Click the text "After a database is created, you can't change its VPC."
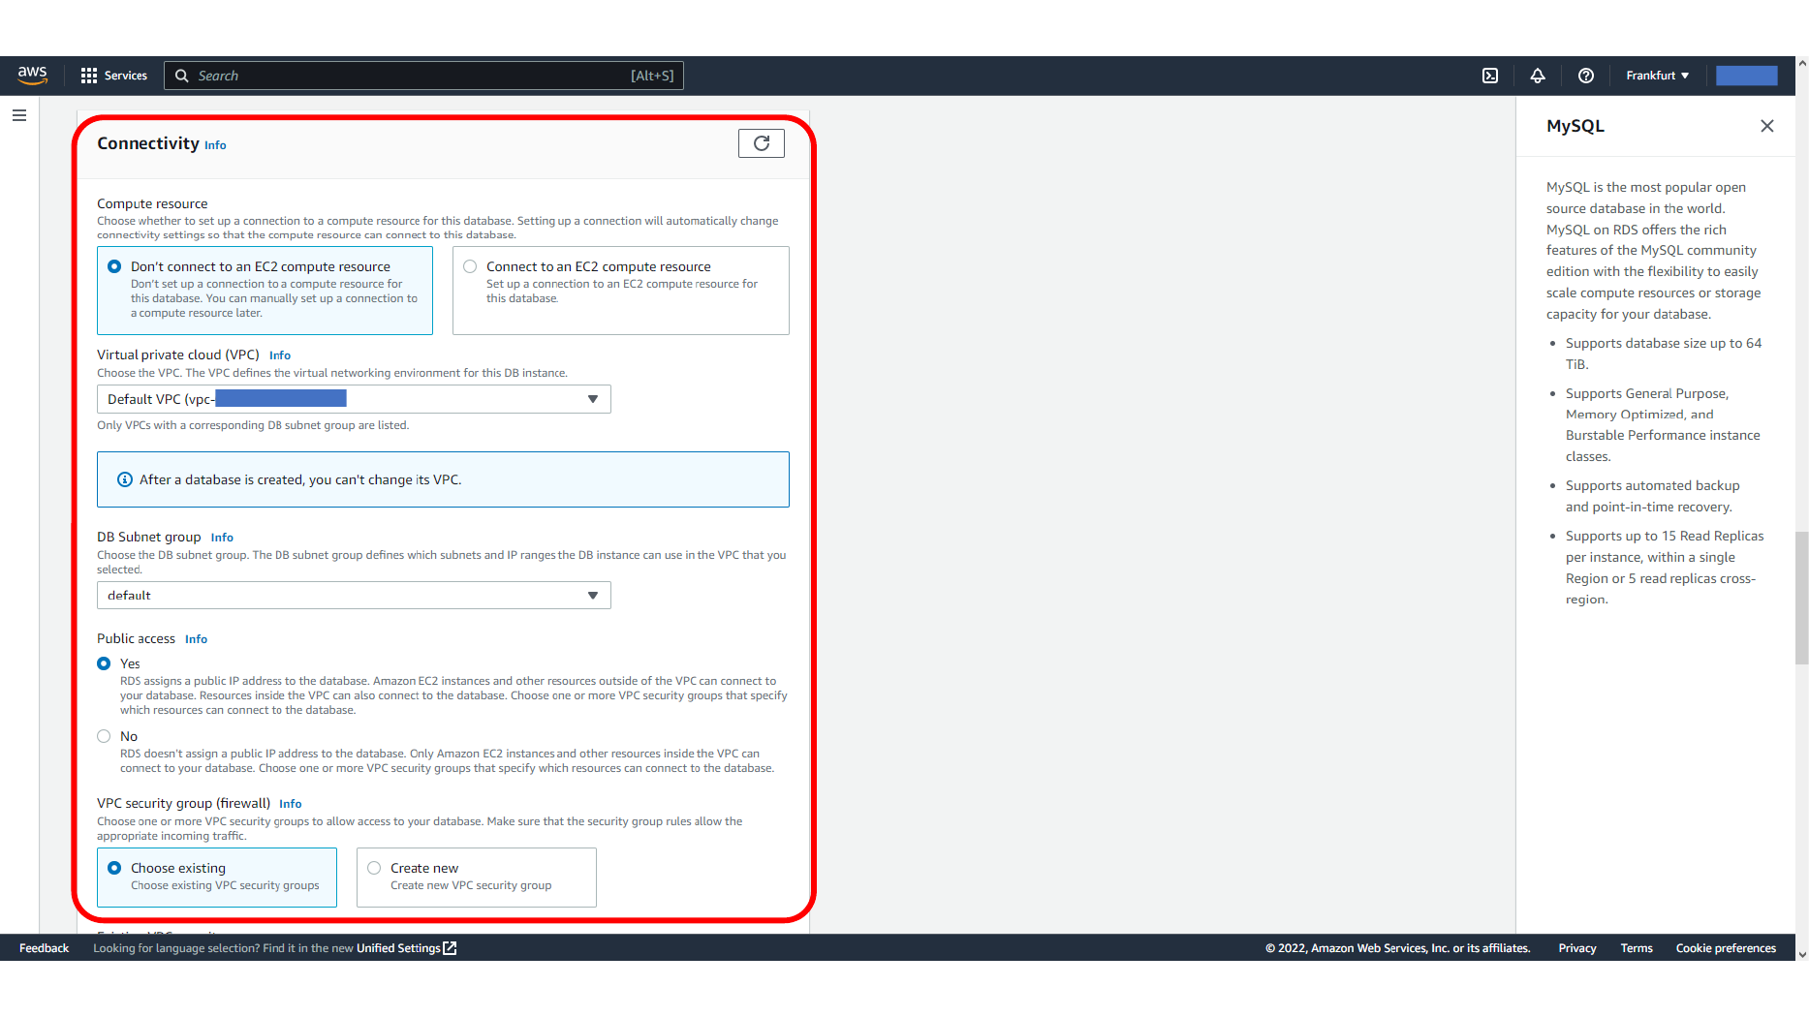 coord(300,479)
